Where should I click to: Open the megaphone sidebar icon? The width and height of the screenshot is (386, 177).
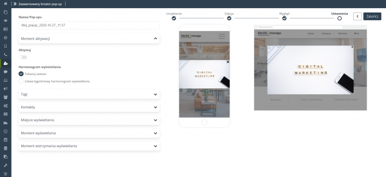click(x=6, y=88)
